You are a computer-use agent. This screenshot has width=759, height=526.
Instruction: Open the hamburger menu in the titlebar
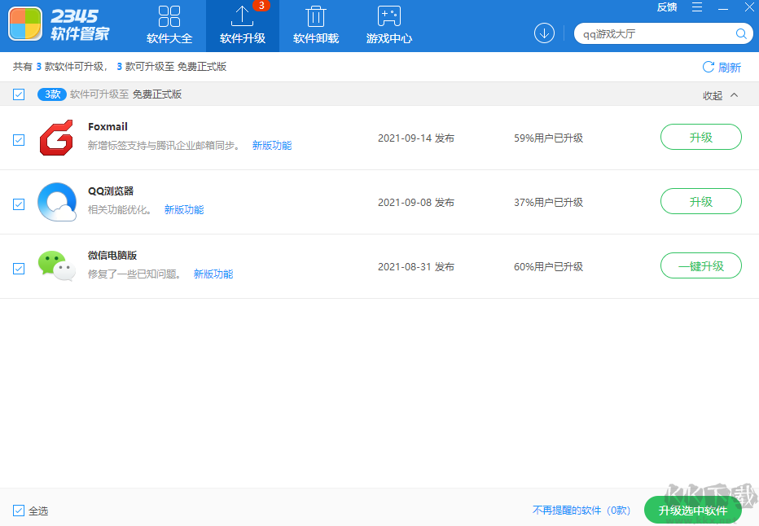[x=698, y=7]
